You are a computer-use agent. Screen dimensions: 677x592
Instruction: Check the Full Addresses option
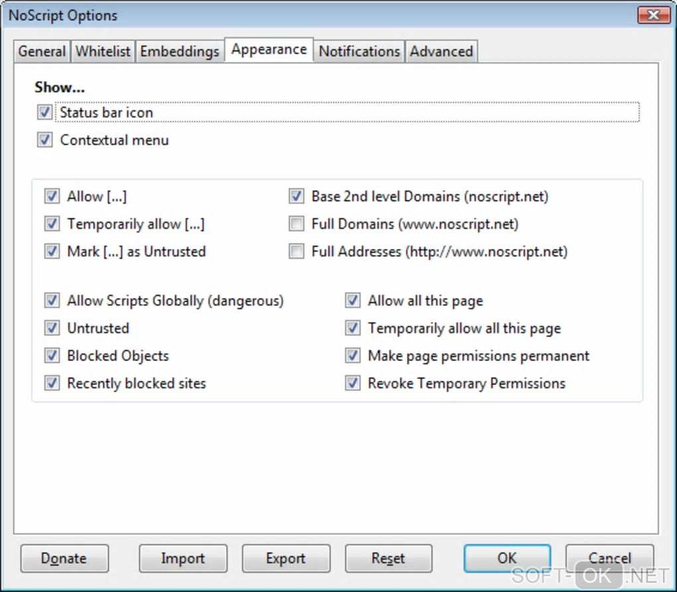point(297,252)
